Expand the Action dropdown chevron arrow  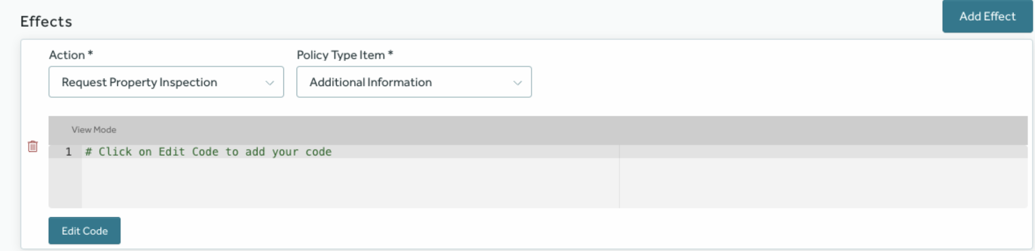click(x=269, y=83)
